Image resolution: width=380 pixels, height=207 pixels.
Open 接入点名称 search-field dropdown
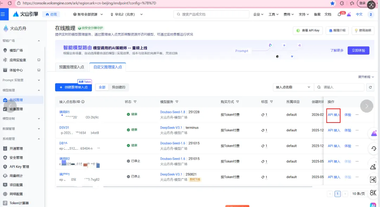coord(293,87)
